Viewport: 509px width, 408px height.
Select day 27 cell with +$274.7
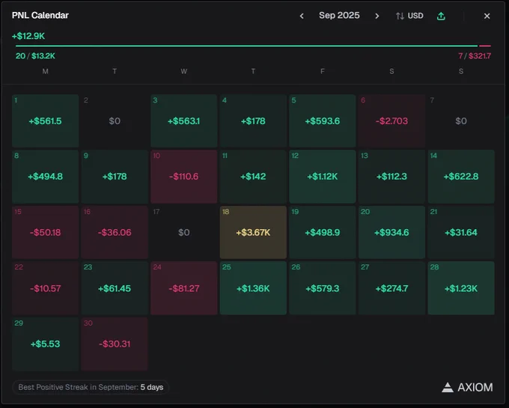(x=391, y=288)
